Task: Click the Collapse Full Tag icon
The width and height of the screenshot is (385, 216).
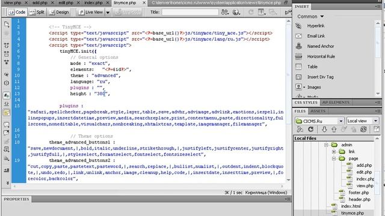Action: pos(7,46)
